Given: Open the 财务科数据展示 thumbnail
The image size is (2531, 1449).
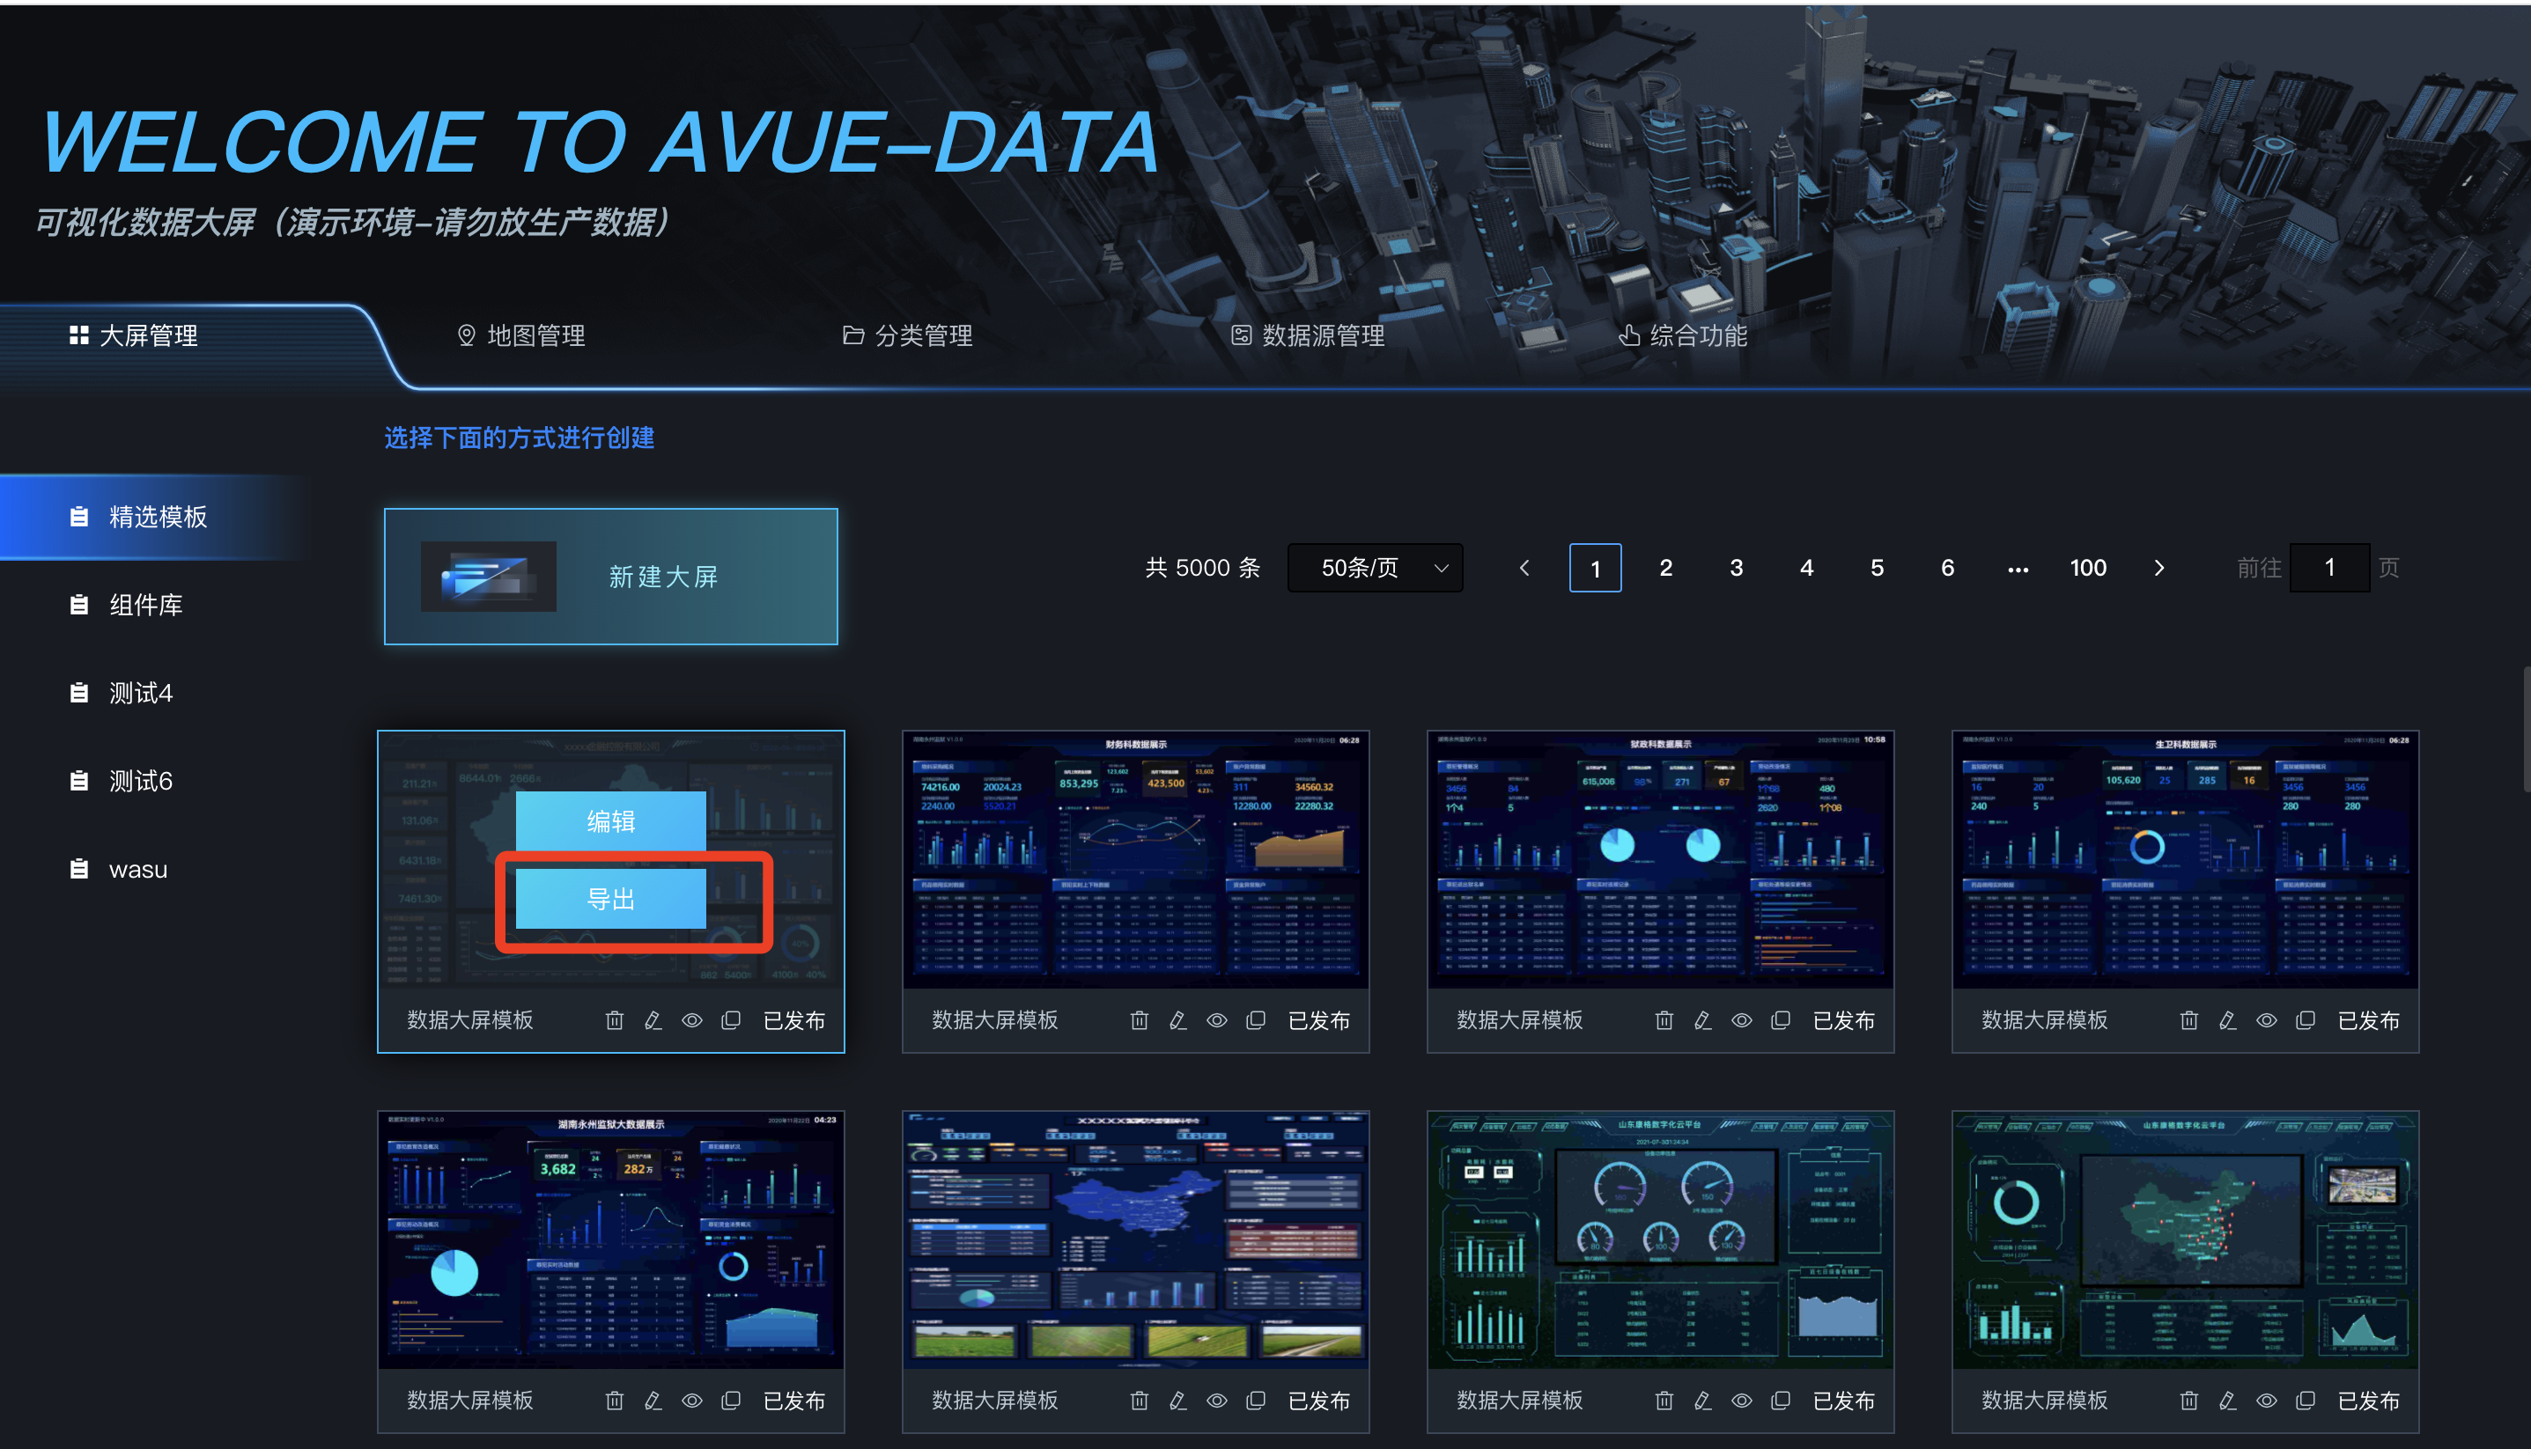Looking at the screenshot, I should 1136,860.
